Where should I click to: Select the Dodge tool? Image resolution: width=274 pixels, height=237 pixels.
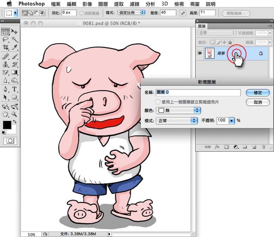point(14,80)
